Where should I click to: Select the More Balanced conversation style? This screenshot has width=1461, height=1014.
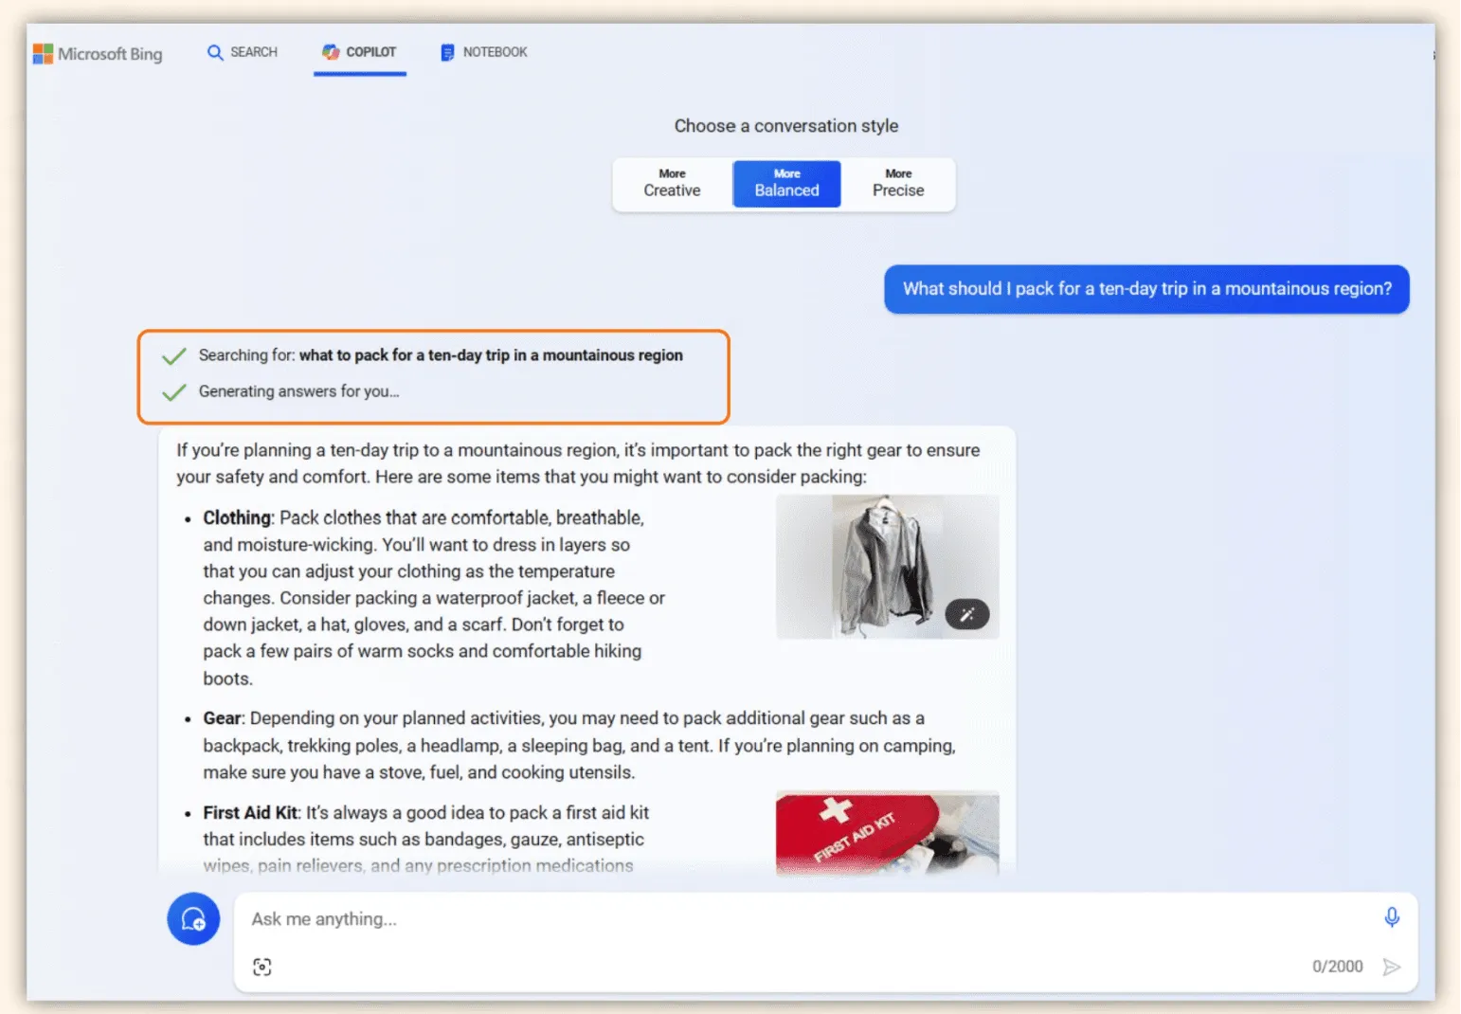click(786, 183)
